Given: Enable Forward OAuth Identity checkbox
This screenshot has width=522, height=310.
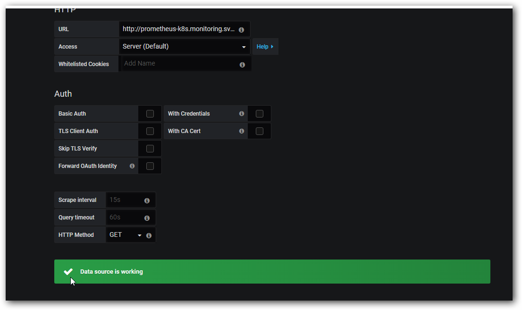Looking at the screenshot, I should coord(150,166).
